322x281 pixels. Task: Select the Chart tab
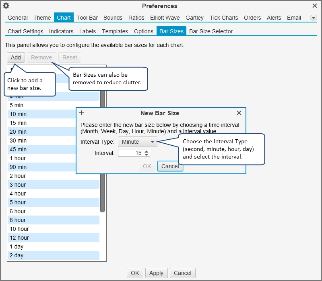pos(64,17)
